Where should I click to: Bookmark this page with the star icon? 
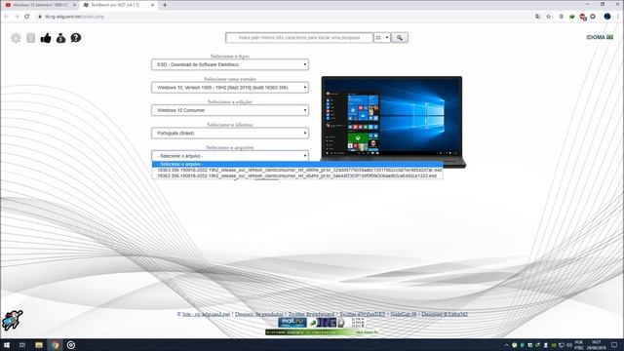548,17
